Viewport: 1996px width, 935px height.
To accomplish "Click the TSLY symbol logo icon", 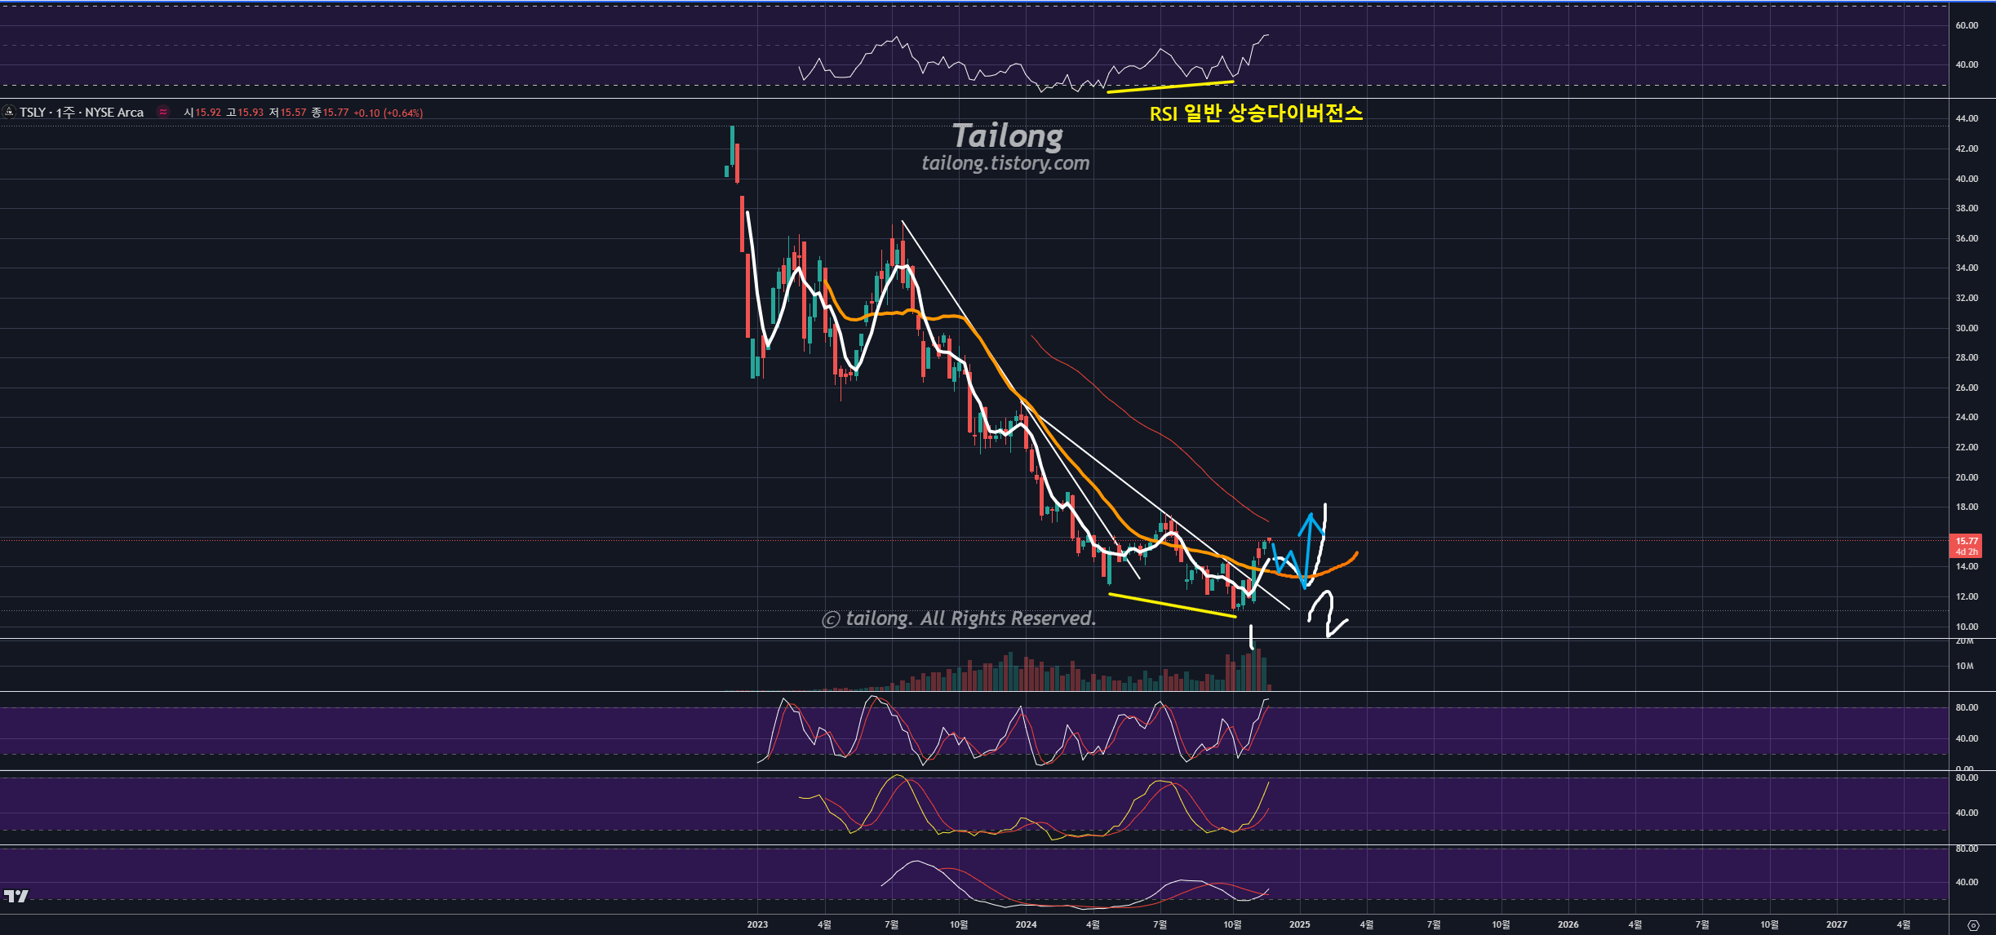I will click(x=9, y=112).
